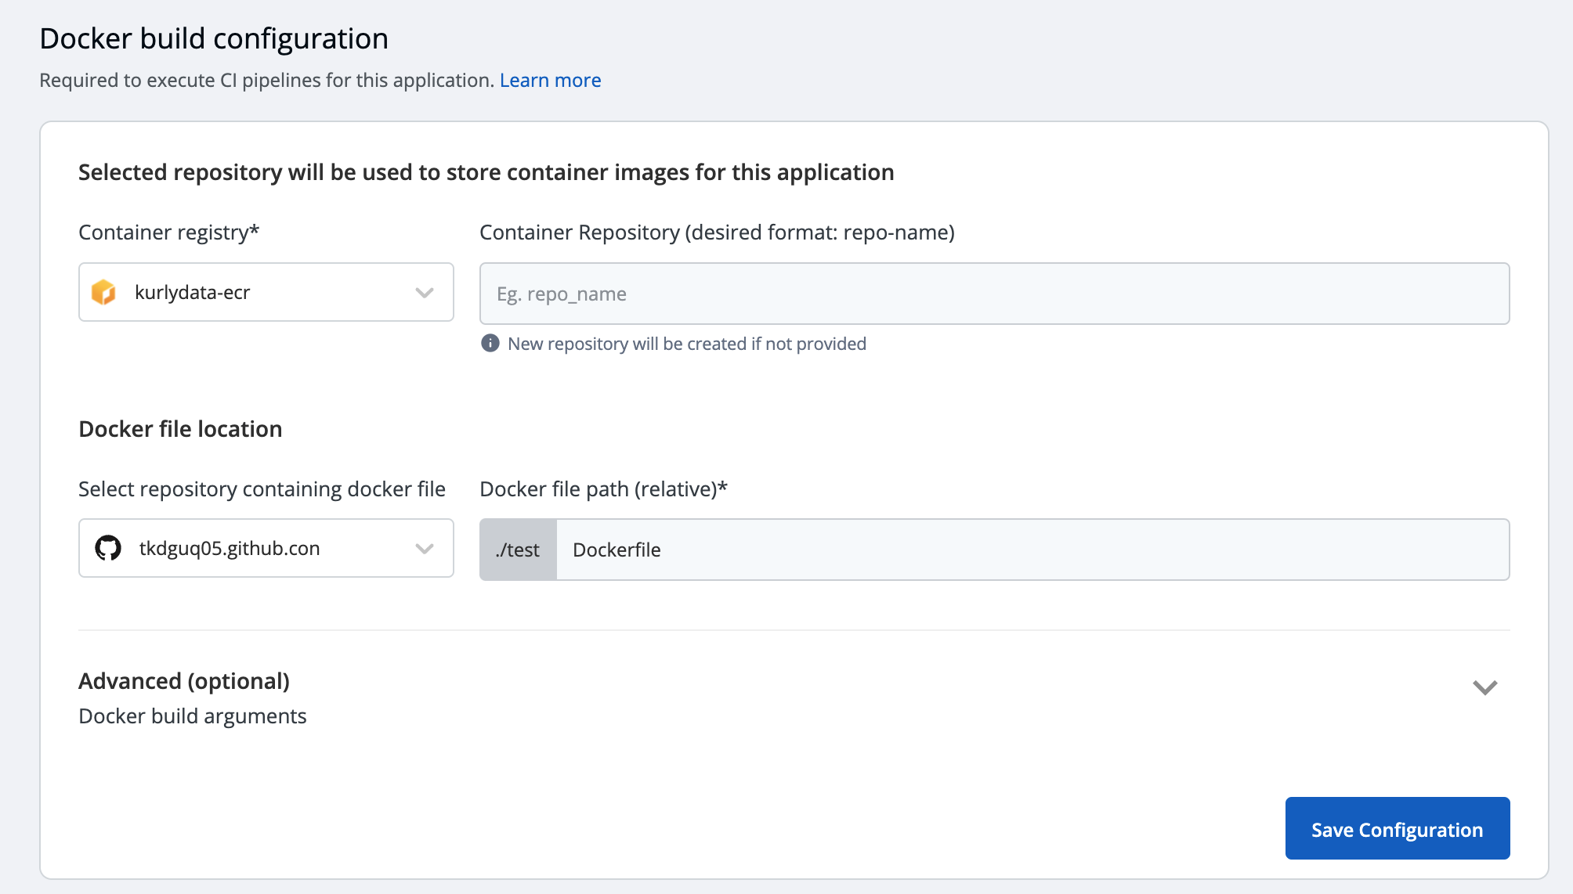1573x894 pixels.
Task: Open the Container registry dropdown
Action: coord(266,292)
